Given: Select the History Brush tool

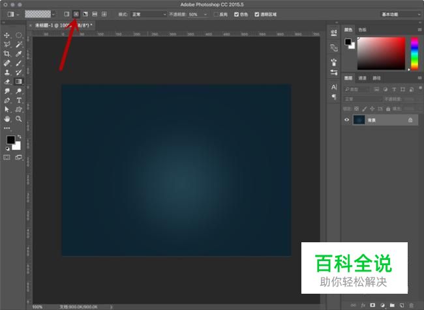Looking at the screenshot, I should coord(19,72).
